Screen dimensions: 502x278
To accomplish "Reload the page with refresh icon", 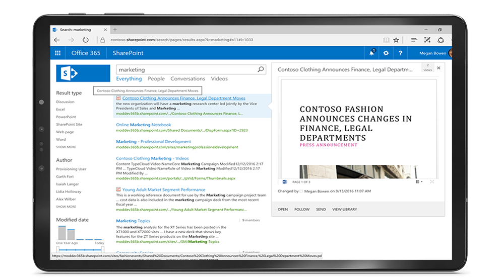I will 85,40.
